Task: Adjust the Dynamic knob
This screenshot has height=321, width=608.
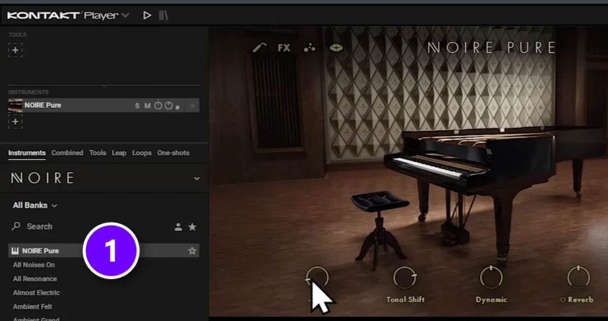Action: pyautogui.click(x=491, y=278)
